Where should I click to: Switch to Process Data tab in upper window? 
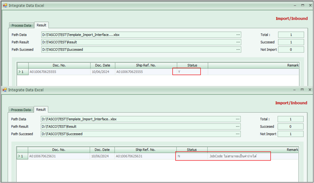point(22,25)
